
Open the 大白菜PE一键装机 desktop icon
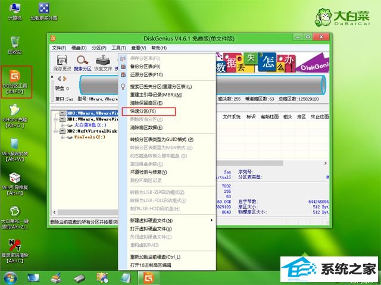[x=14, y=218]
